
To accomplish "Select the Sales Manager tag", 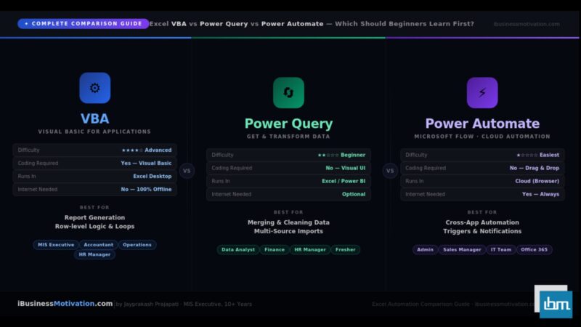I will [x=463, y=249].
